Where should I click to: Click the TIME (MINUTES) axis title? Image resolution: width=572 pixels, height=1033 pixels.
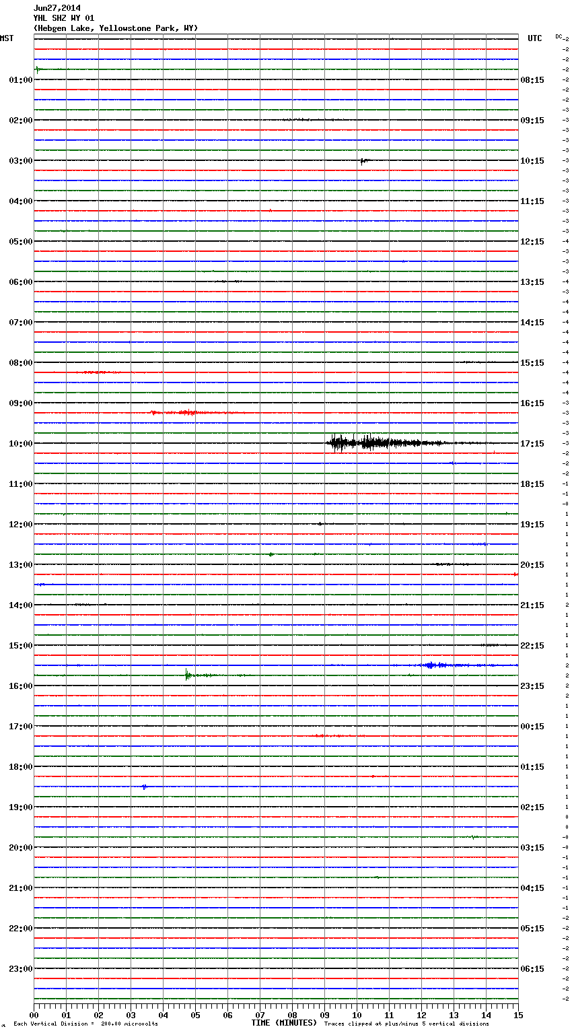tap(284, 1023)
